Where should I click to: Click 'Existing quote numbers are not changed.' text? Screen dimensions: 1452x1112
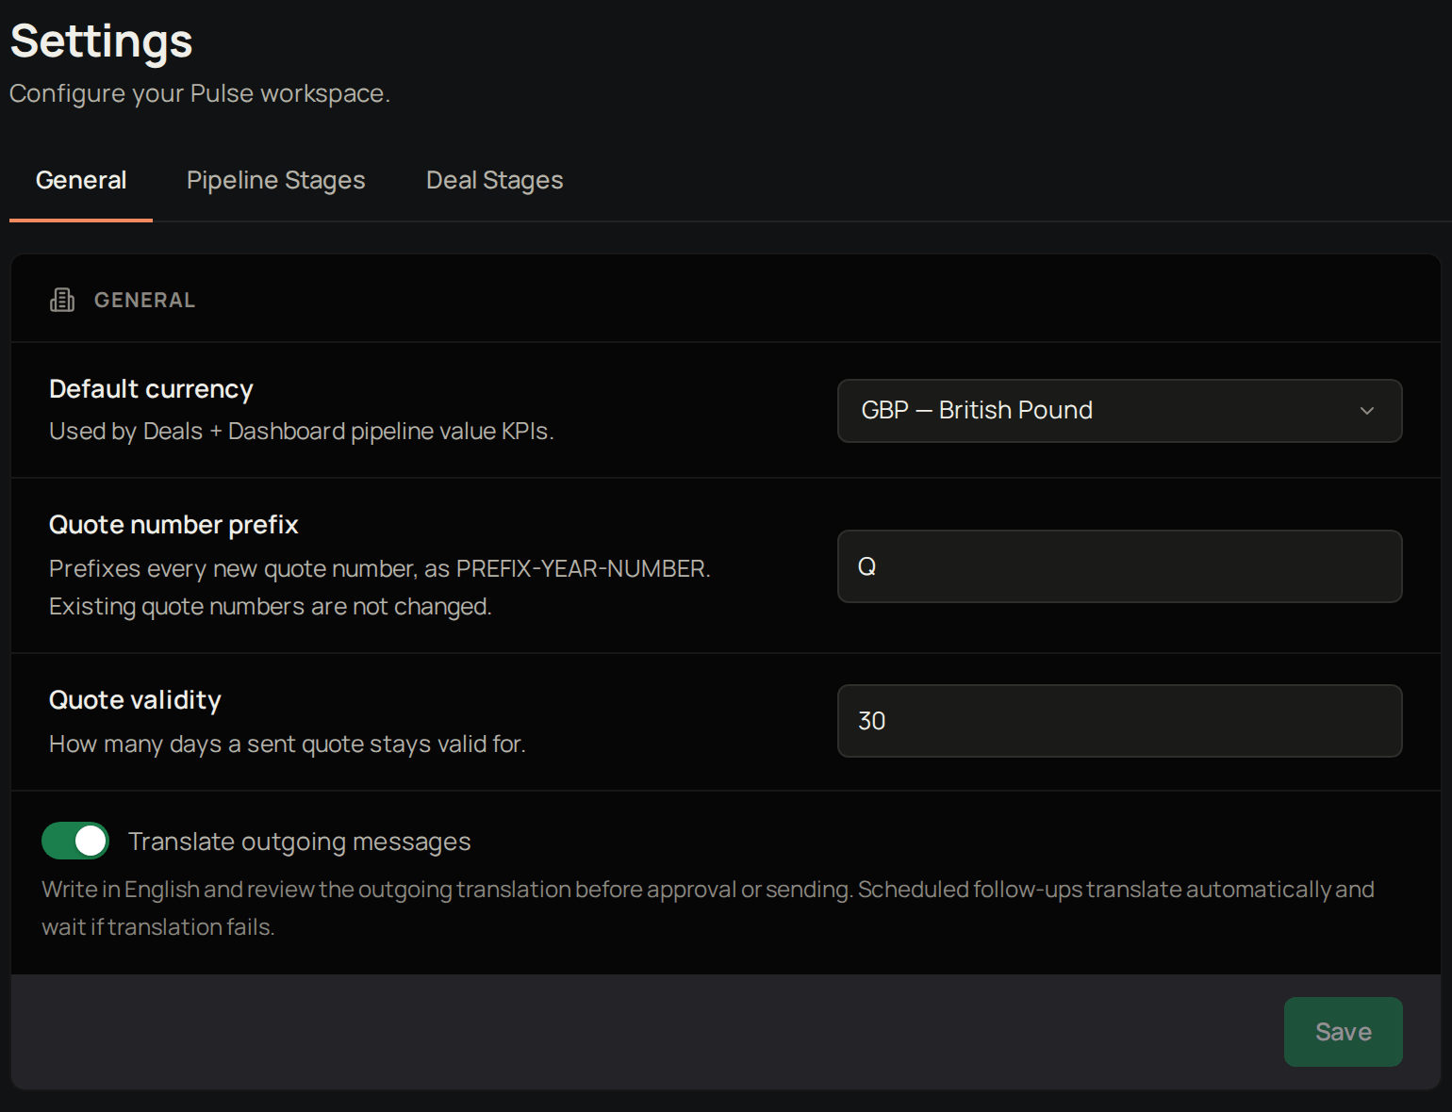pos(271,606)
